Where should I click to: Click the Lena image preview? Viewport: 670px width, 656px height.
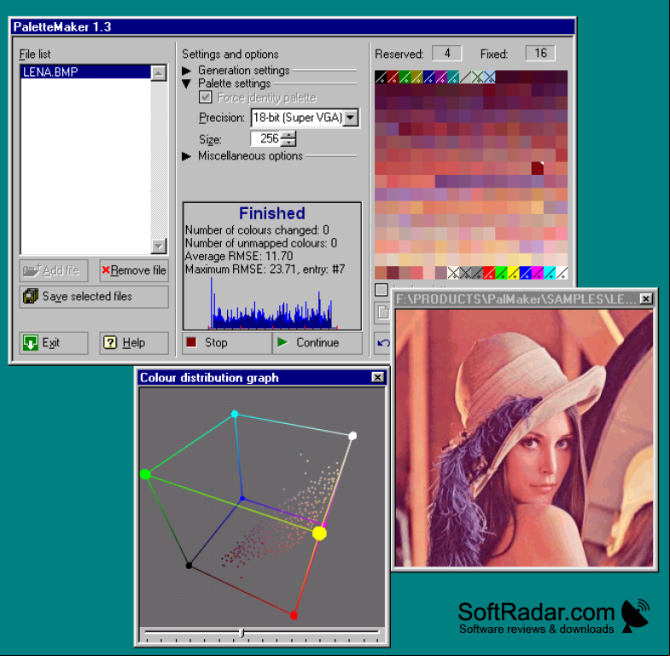pos(524,438)
